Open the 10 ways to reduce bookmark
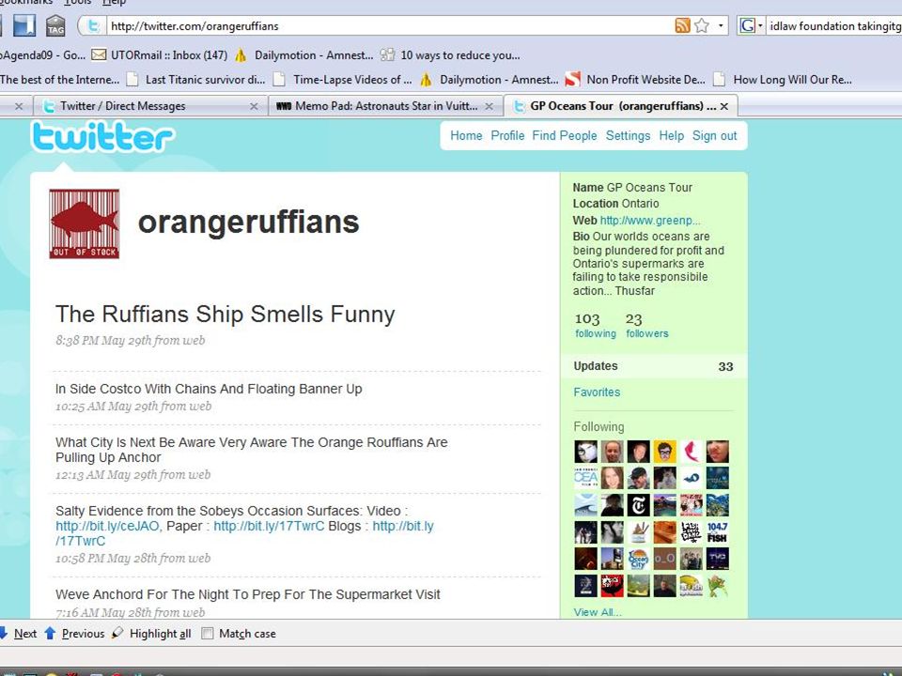The height and width of the screenshot is (676, 902). tap(450, 55)
